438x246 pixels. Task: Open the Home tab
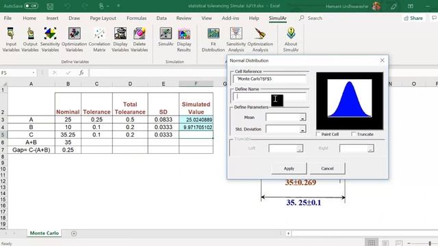pos(29,18)
